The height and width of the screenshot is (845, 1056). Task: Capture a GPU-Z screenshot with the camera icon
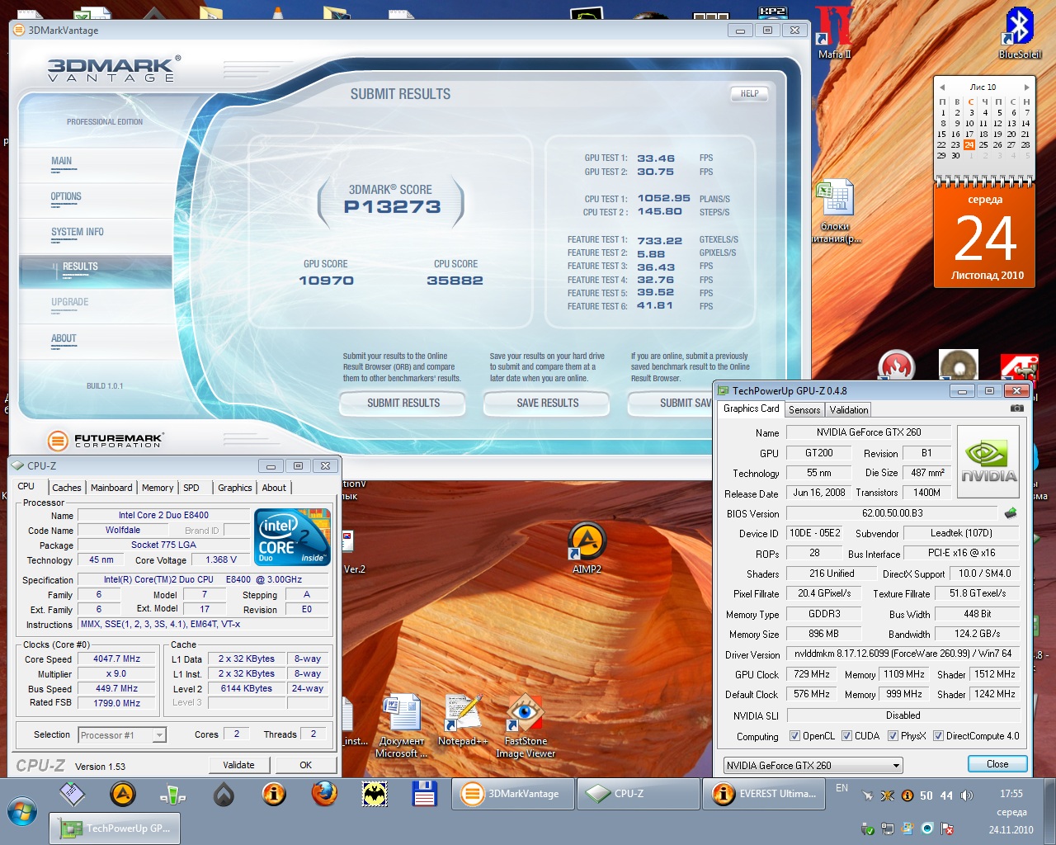(x=1017, y=408)
